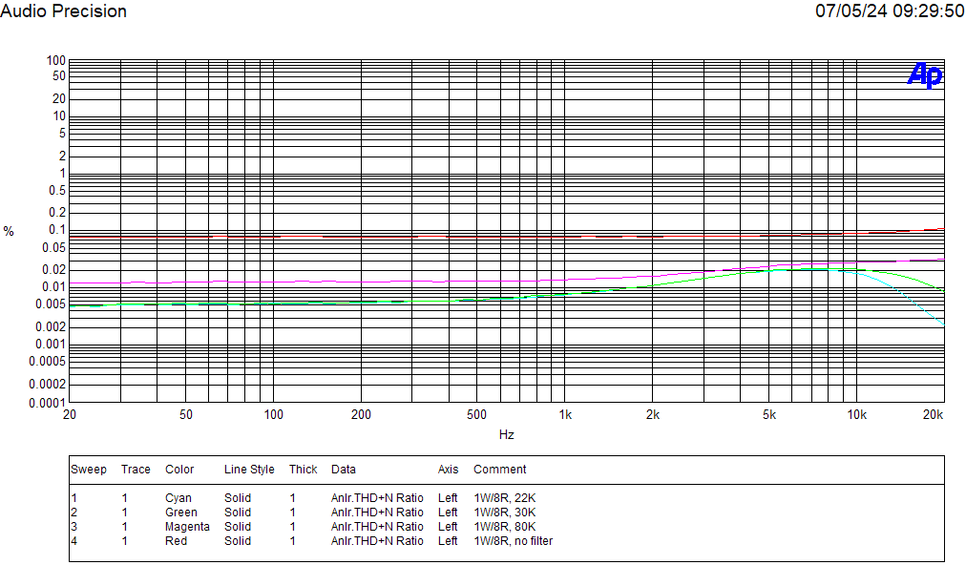The height and width of the screenshot is (586, 966).
Task: Click the 'Hz' x-axis label
Action: pyautogui.click(x=507, y=435)
